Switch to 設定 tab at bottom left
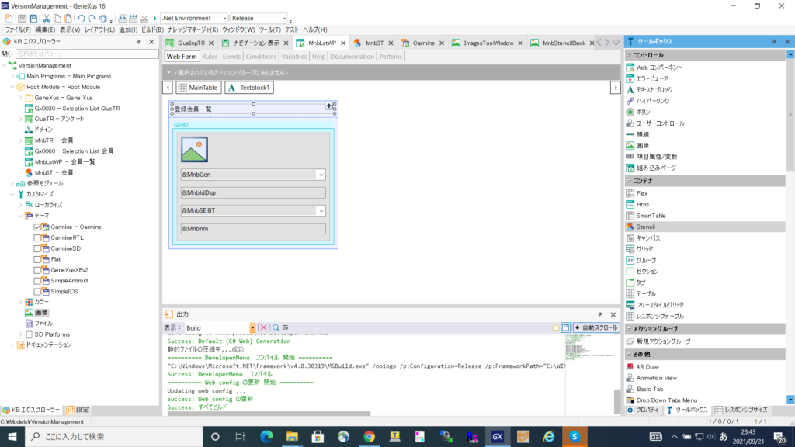Image resolution: width=795 pixels, height=447 pixels. point(78,410)
